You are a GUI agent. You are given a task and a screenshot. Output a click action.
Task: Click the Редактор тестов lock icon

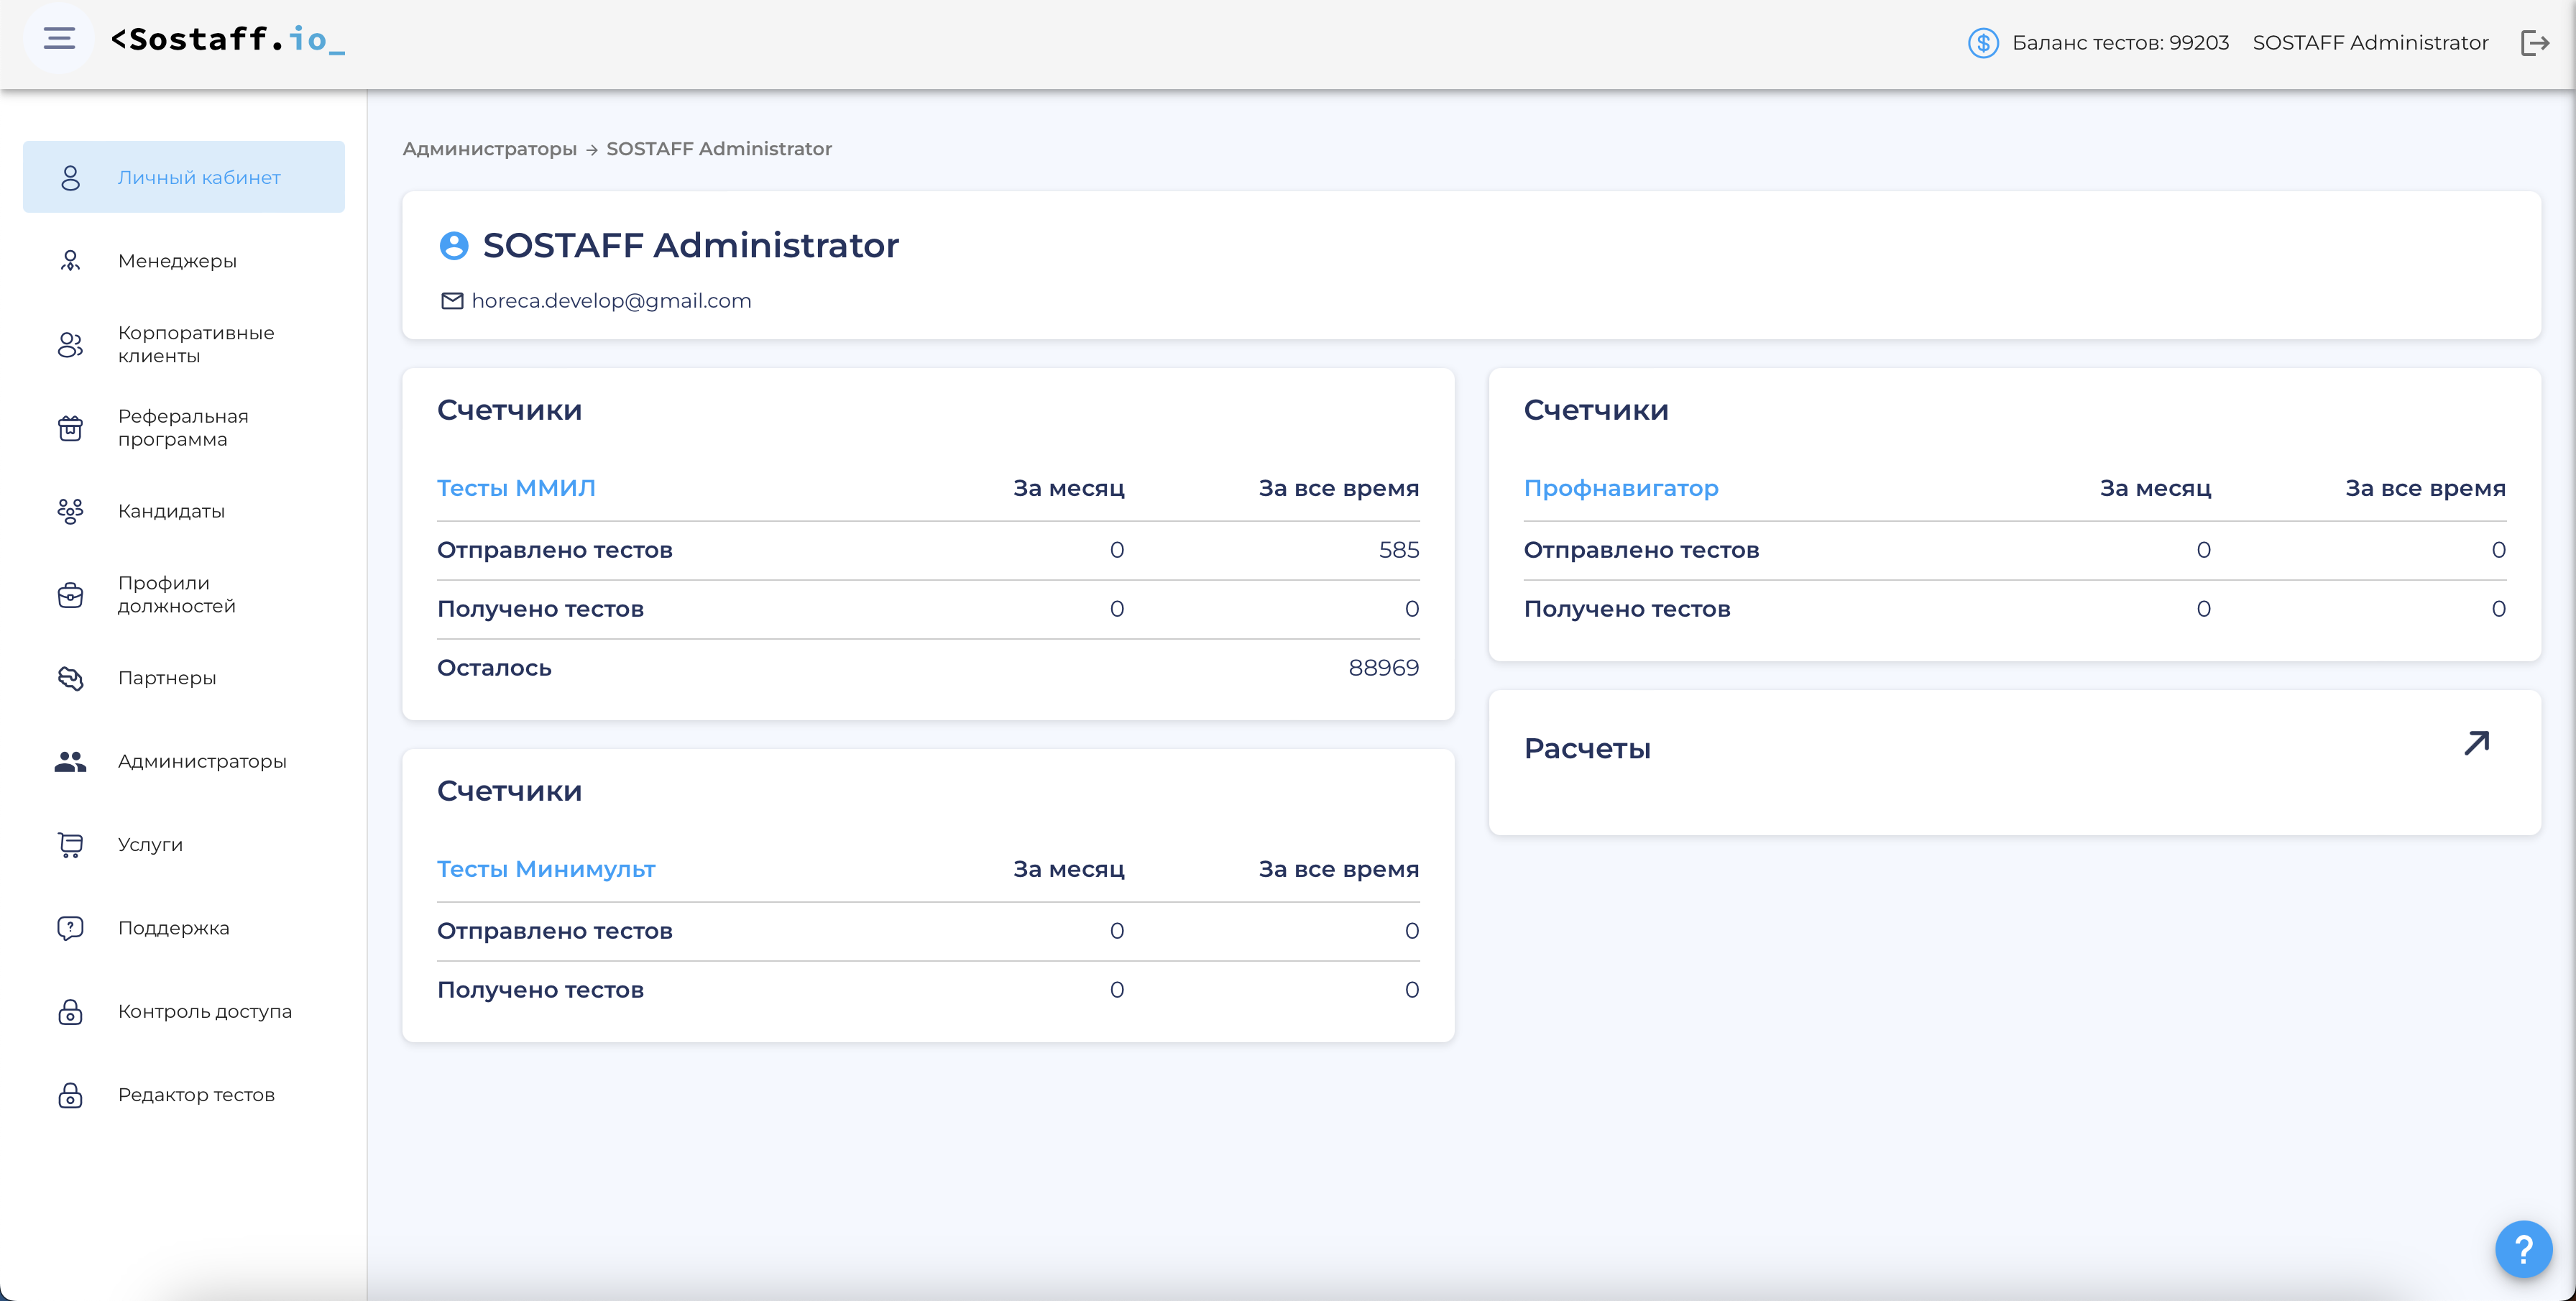click(70, 1095)
